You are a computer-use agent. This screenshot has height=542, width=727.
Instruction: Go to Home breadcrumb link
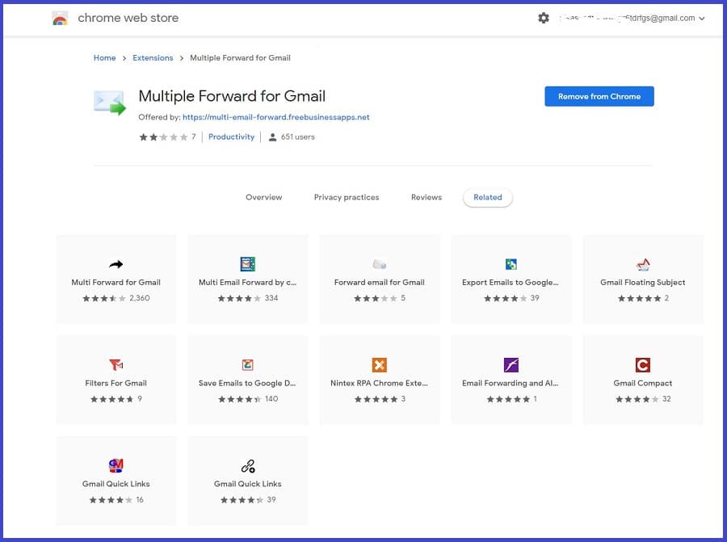pos(105,58)
